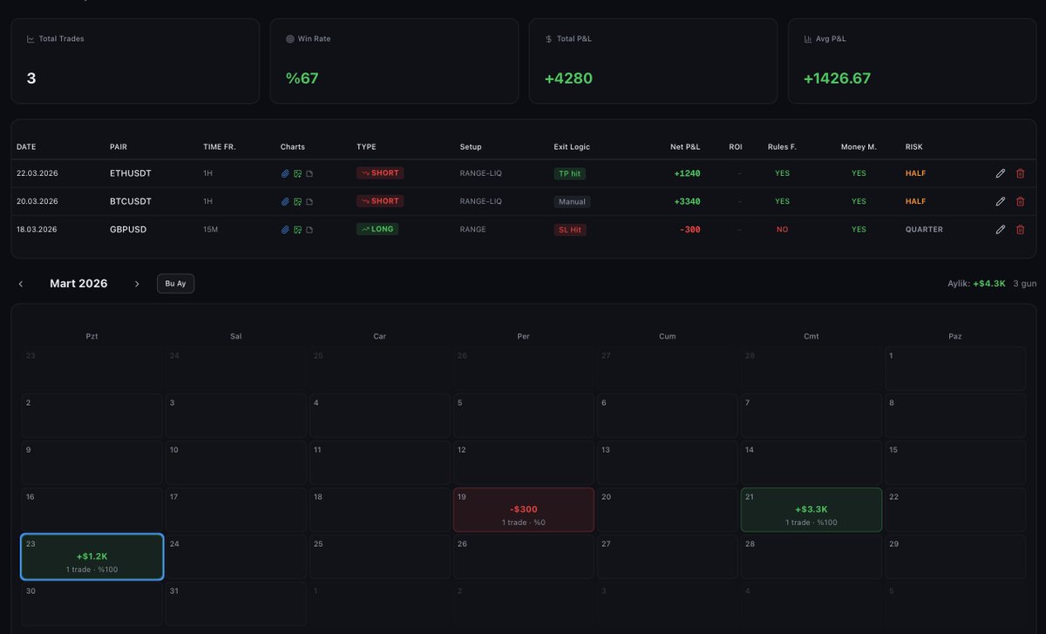Click the Net P&L column header
Viewport: 1046px width, 634px height.
[x=685, y=147]
